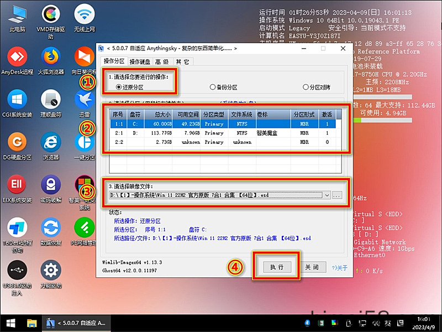442x332 pixels.
Task: Open the CGI系统安装 desktop icon
Action: pos(17,103)
